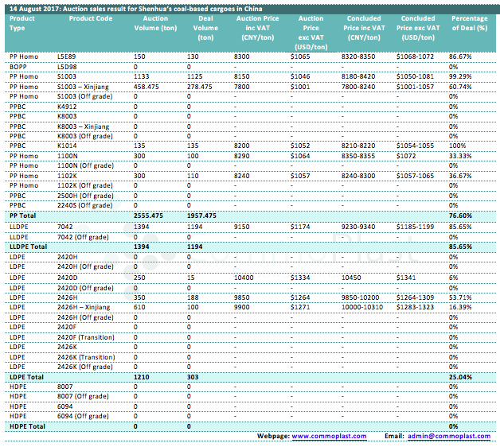Select the HDPE Total row label
The image size is (500, 447).
pos(27,426)
